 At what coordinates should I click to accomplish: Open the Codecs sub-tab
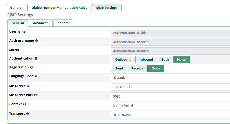[x=63, y=23]
